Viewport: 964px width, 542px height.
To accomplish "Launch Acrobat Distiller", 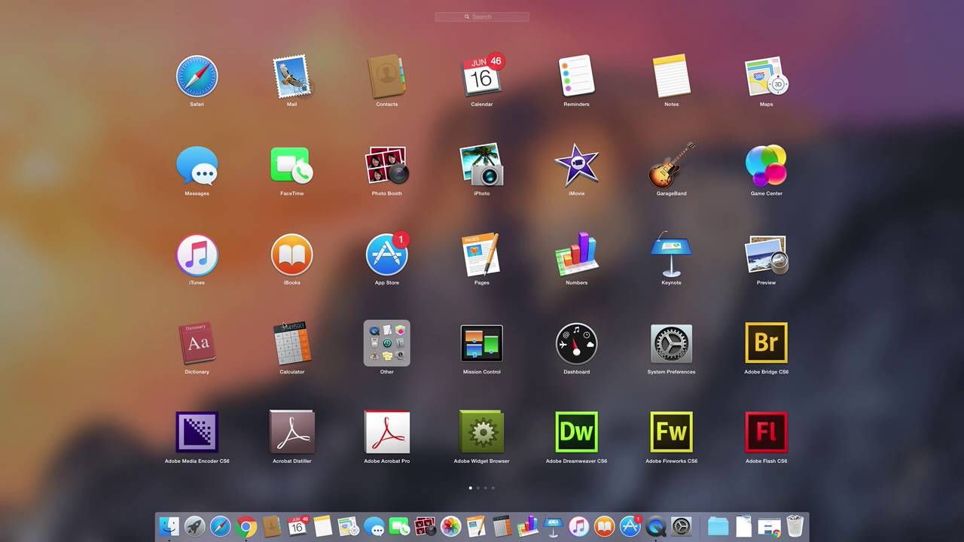I will [x=291, y=432].
